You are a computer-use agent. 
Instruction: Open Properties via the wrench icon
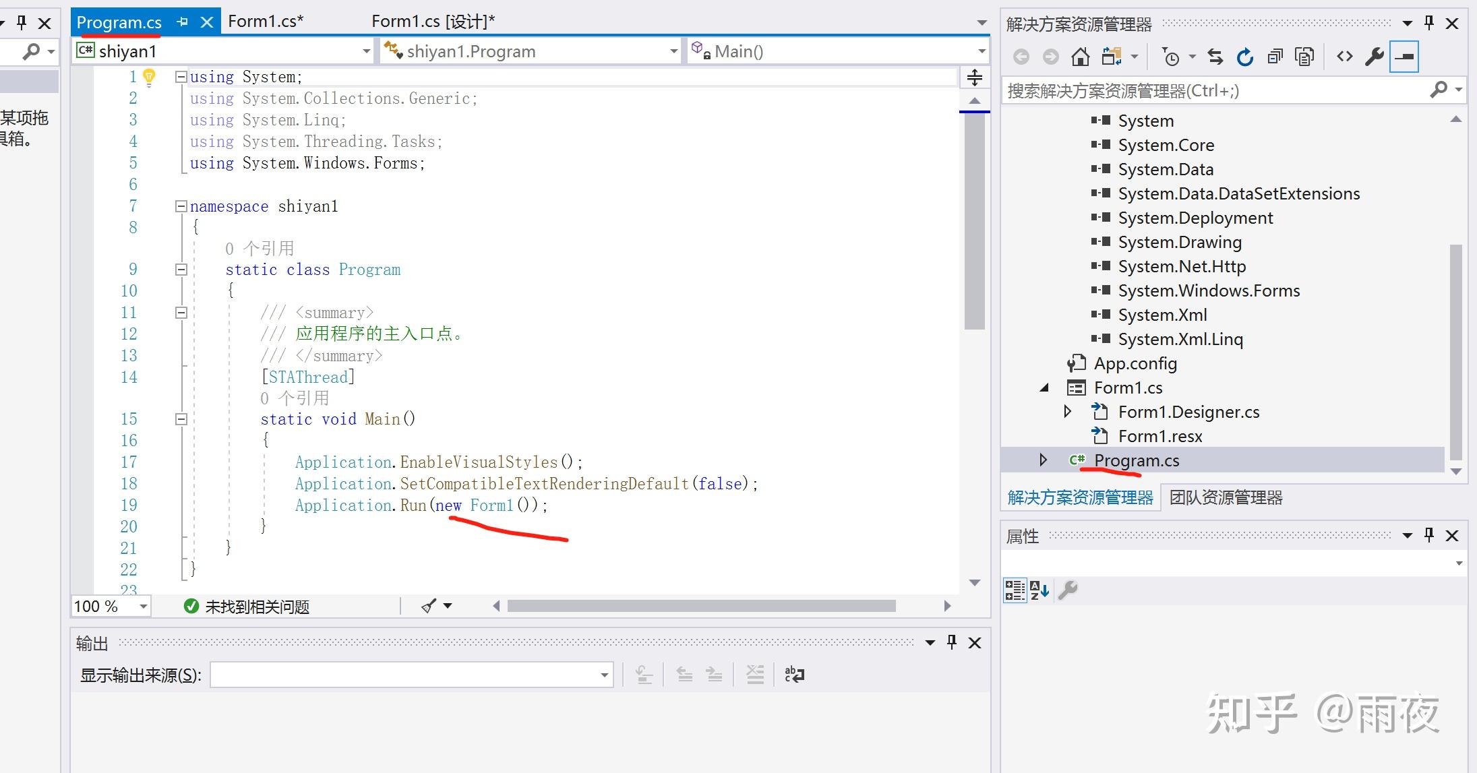click(x=1374, y=57)
